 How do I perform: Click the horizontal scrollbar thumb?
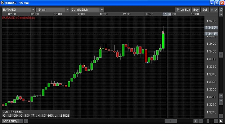171,121
